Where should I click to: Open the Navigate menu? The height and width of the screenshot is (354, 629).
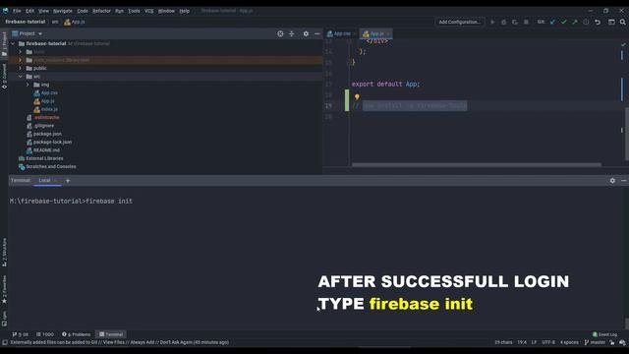click(x=63, y=11)
